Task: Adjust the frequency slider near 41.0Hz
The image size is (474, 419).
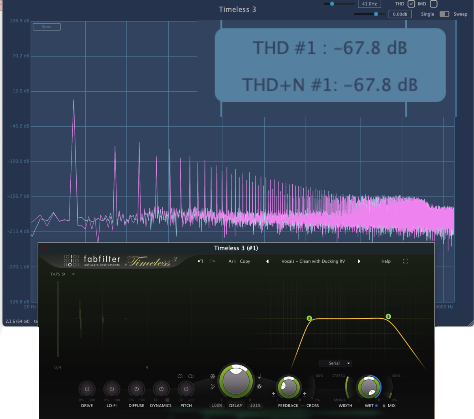Action: point(332,4)
